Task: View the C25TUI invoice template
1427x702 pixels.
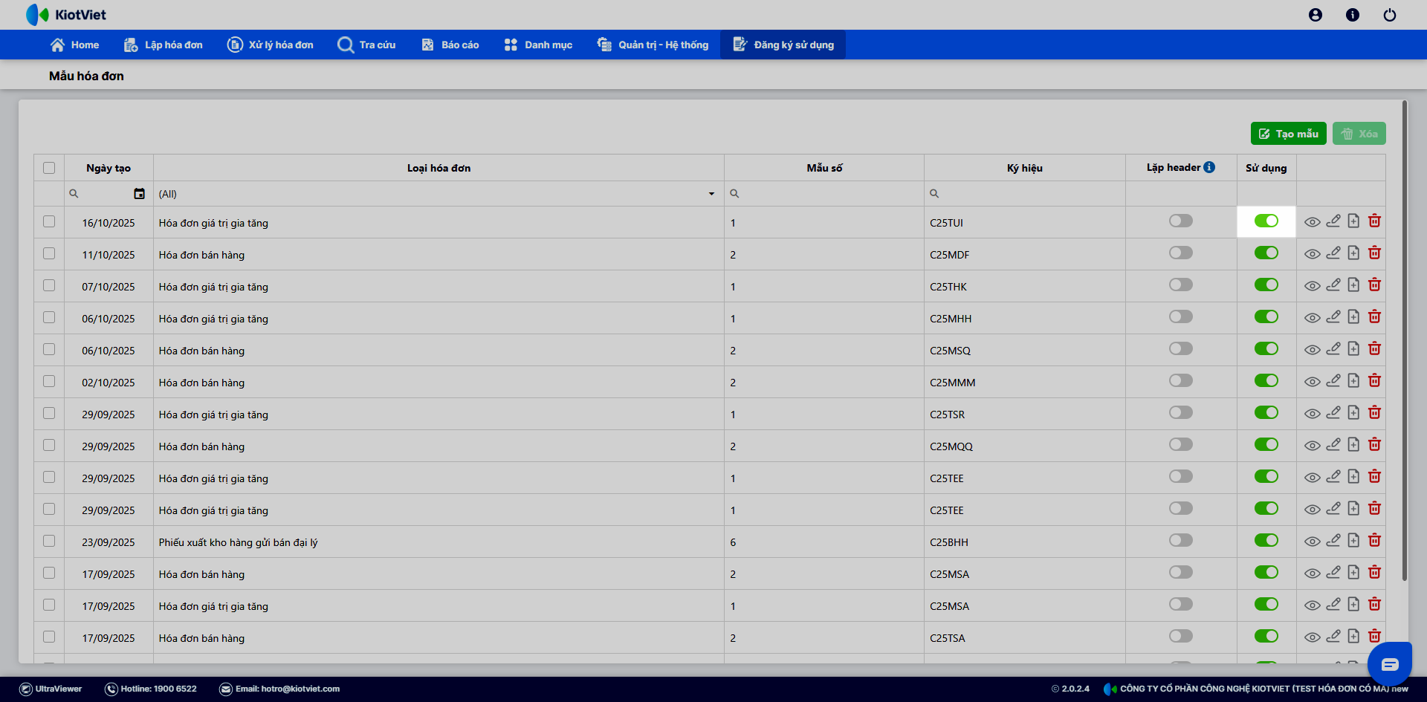Action: pyautogui.click(x=1313, y=221)
